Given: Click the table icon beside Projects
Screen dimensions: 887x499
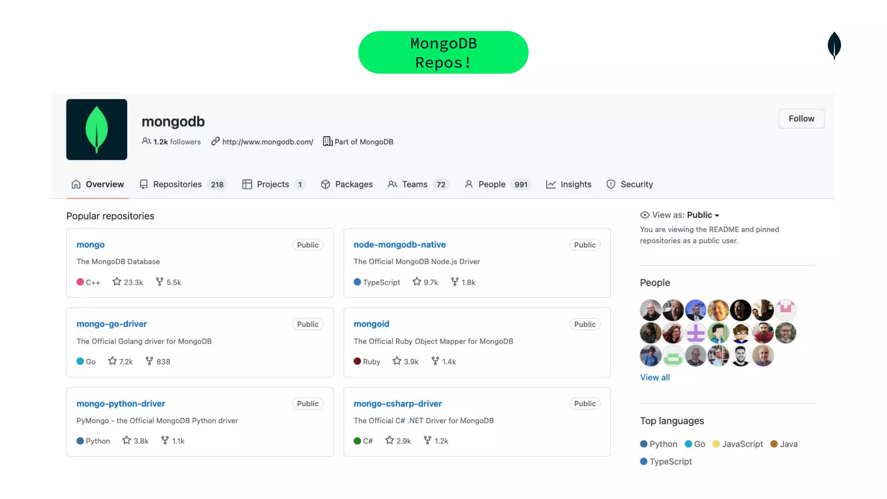Looking at the screenshot, I should click(247, 184).
